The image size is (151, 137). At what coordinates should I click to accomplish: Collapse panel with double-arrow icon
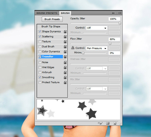[x=113, y=13]
